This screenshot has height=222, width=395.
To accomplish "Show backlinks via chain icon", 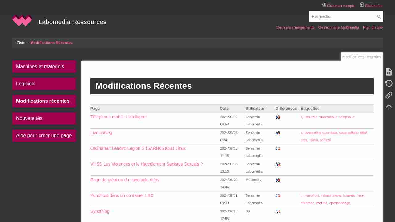I will (389, 95).
